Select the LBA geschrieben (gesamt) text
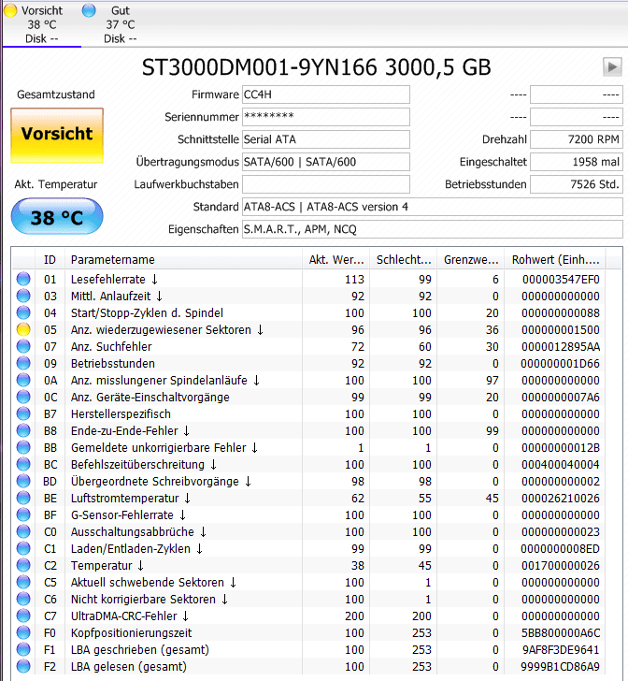Screen dimensions: 628x681 [x=140, y=650]
